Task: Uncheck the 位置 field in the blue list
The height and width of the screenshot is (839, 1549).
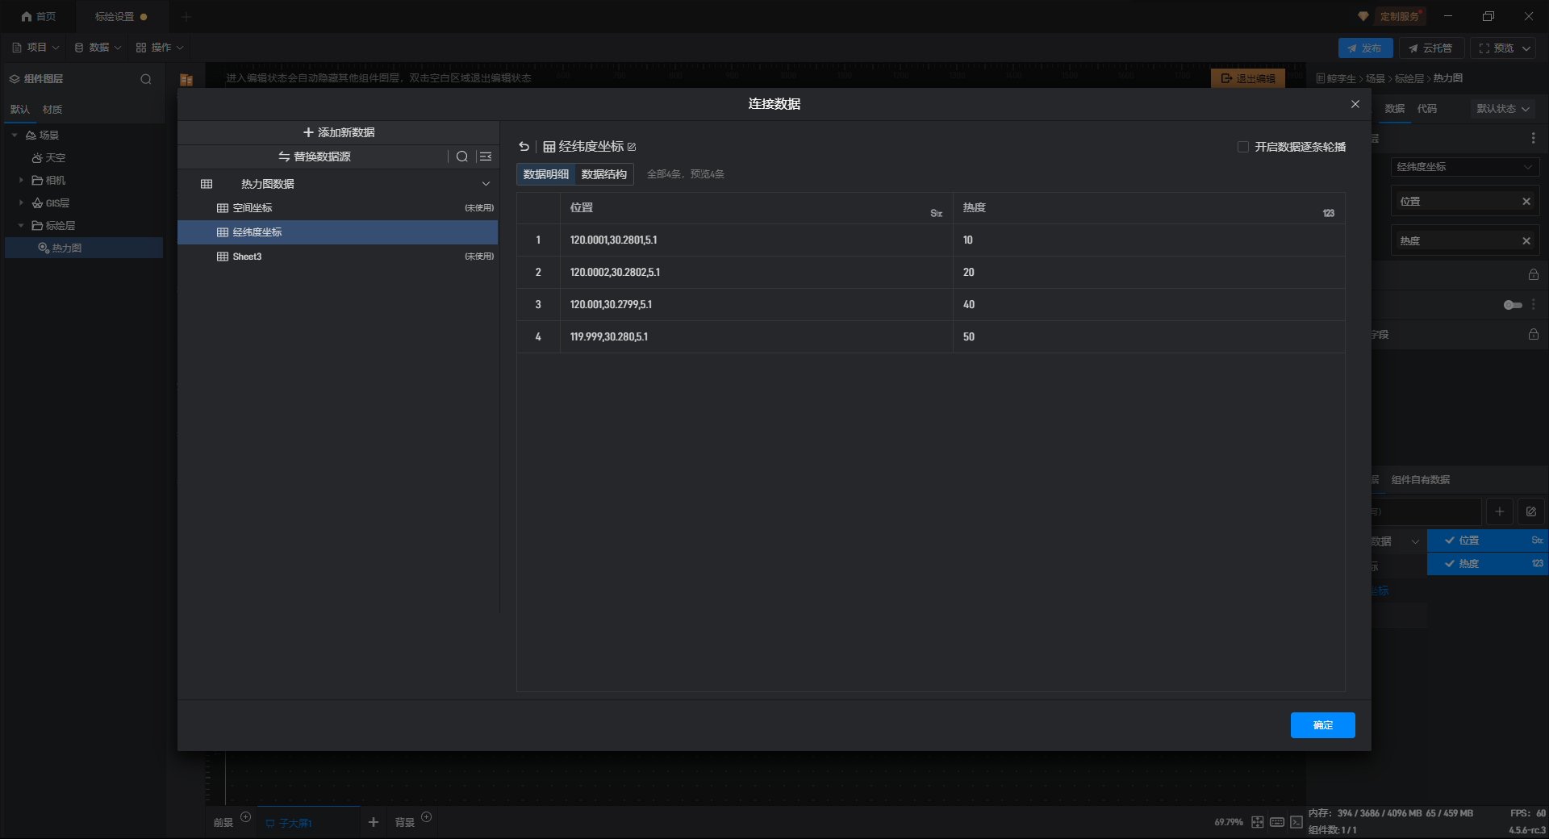Action: 1450,541
